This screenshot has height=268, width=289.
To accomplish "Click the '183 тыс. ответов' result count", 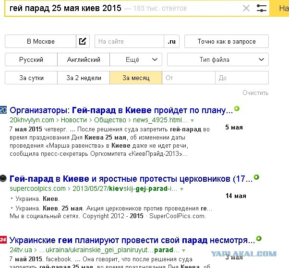I will (x=160, y=8).
